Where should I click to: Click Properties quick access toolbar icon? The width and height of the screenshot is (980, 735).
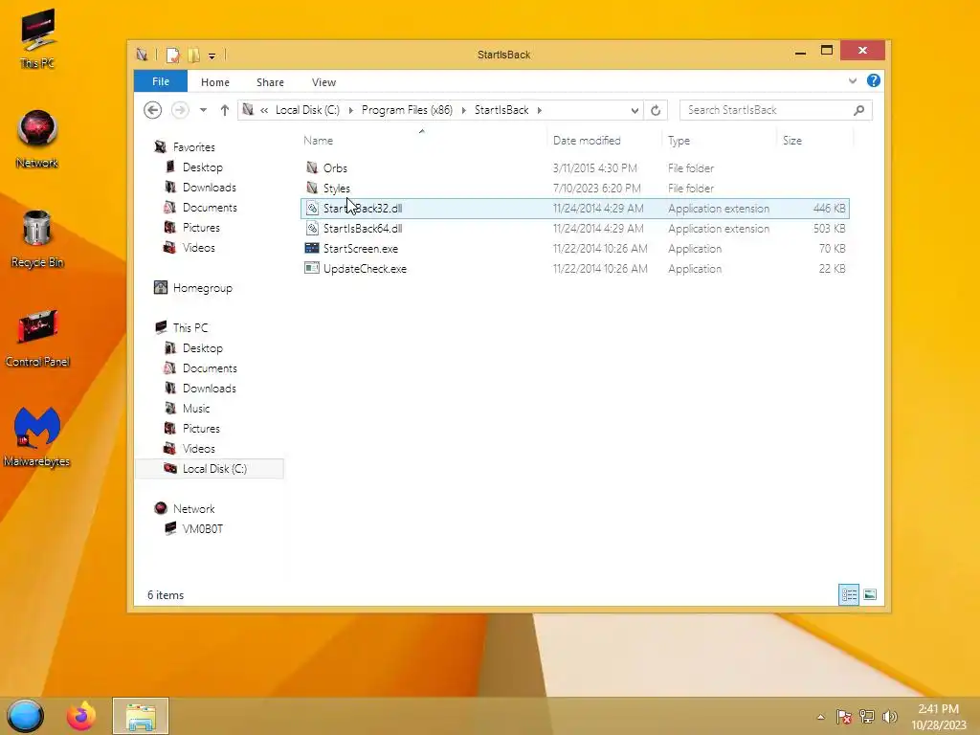[x=172, y=55]
